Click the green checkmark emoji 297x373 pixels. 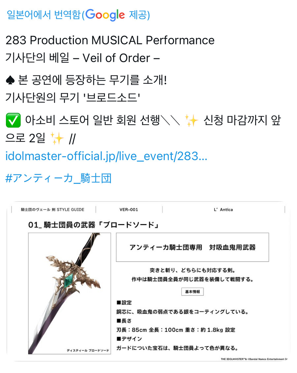[x=13, y=120]
